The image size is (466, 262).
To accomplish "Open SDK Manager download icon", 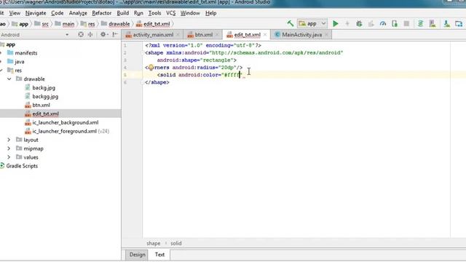I will coord(446,23).
